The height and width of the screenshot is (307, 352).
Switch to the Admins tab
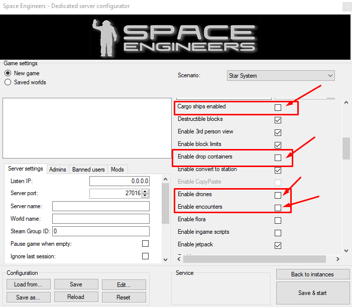click(57, 170)
